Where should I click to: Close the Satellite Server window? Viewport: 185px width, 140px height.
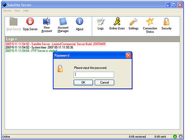[x=180, y=5]
